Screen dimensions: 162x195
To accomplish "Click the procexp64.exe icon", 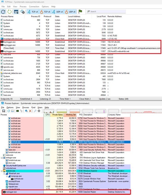I will coord(7,181).
